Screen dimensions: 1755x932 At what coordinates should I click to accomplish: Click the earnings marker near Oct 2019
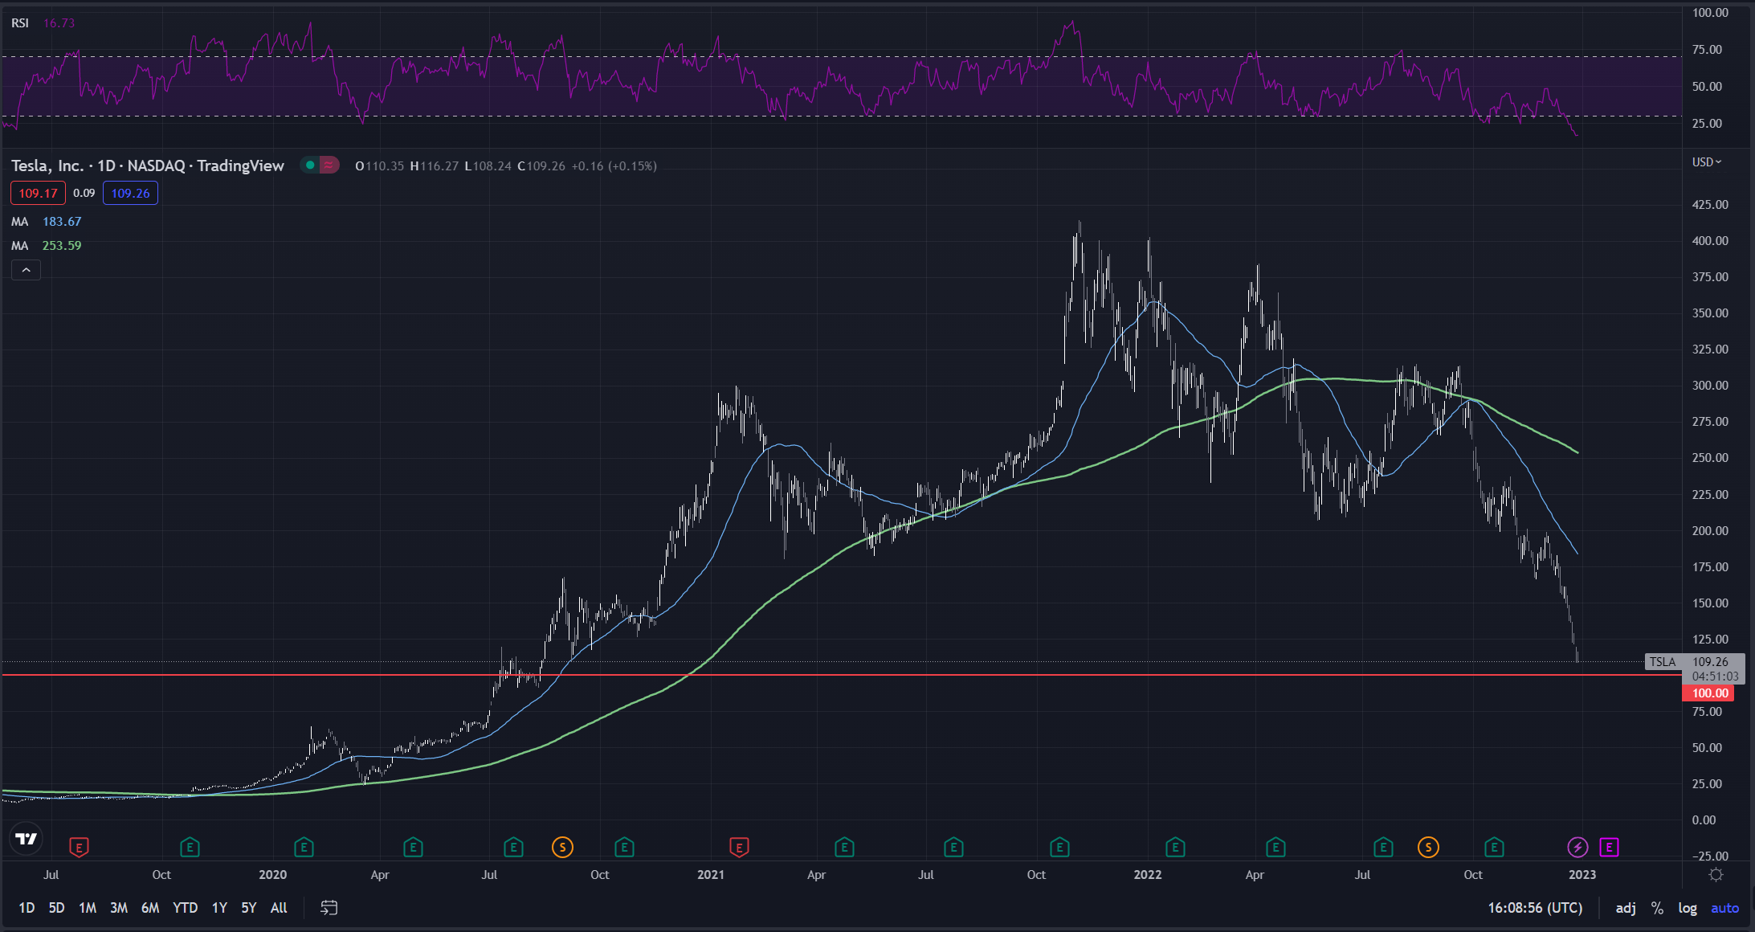[190, 847]
